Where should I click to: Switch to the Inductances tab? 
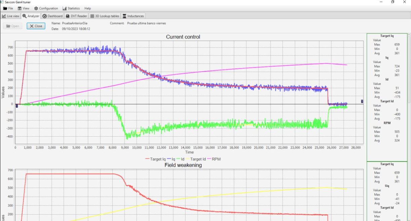(133, 16)
